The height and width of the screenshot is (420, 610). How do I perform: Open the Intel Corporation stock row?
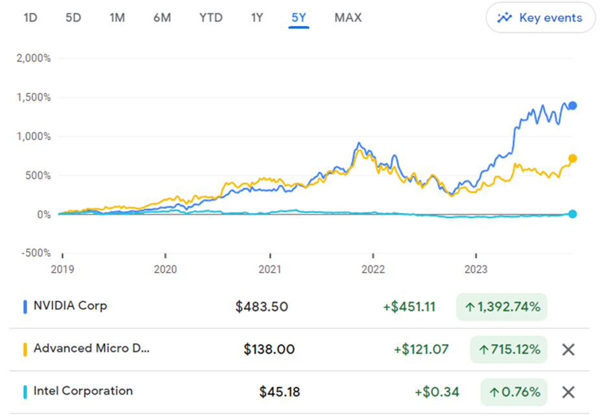click(x=83, y=391)
